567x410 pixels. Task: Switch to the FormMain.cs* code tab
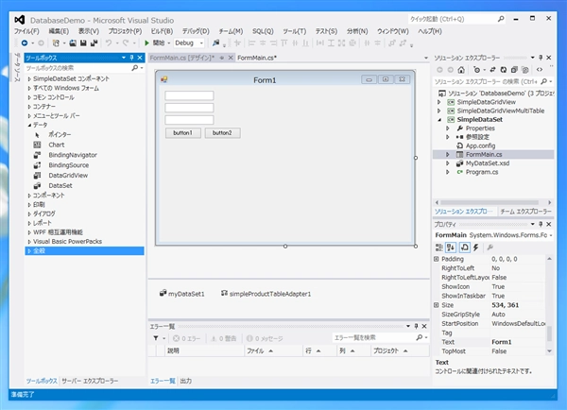257,58
